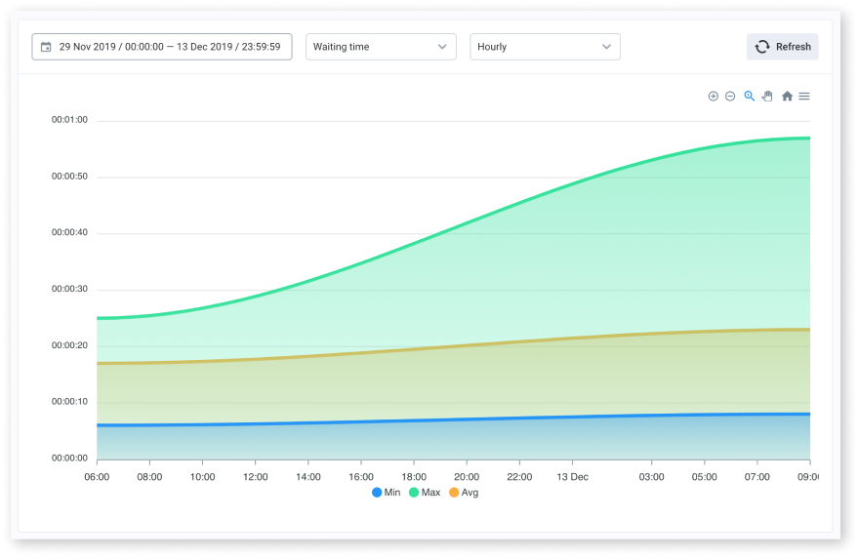
Task: Click the date range input field
Action: [x=162, y=47]
